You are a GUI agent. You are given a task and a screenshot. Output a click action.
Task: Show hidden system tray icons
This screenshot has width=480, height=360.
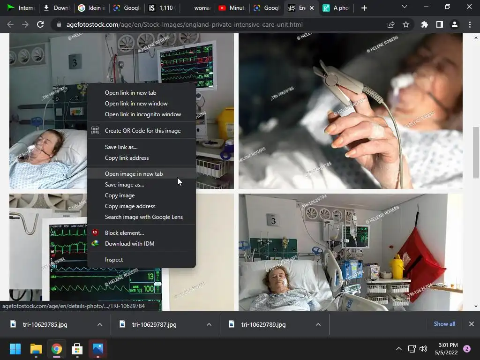(399, 349)
